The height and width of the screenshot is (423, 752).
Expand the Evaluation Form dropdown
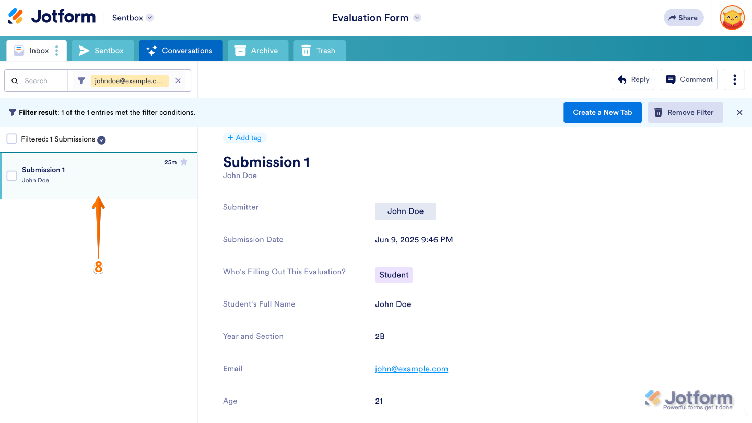(x=417, y=17)
